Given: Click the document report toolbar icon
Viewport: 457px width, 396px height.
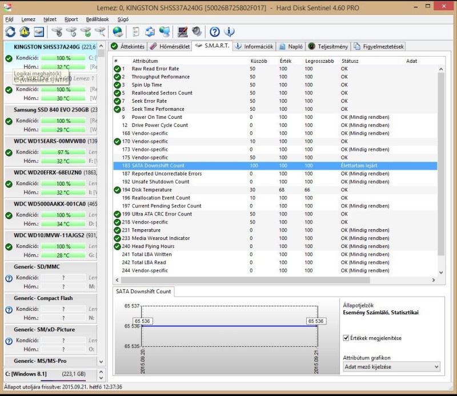Looking at the screenshot, I should click(x=135, y=32).
